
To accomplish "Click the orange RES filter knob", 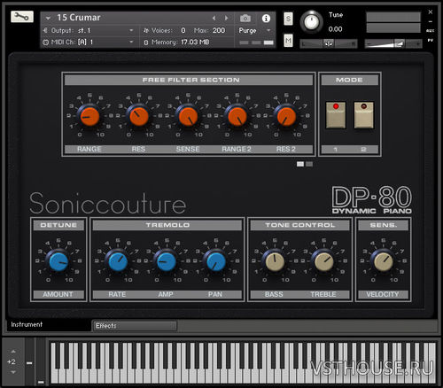I will click(138, 116).
